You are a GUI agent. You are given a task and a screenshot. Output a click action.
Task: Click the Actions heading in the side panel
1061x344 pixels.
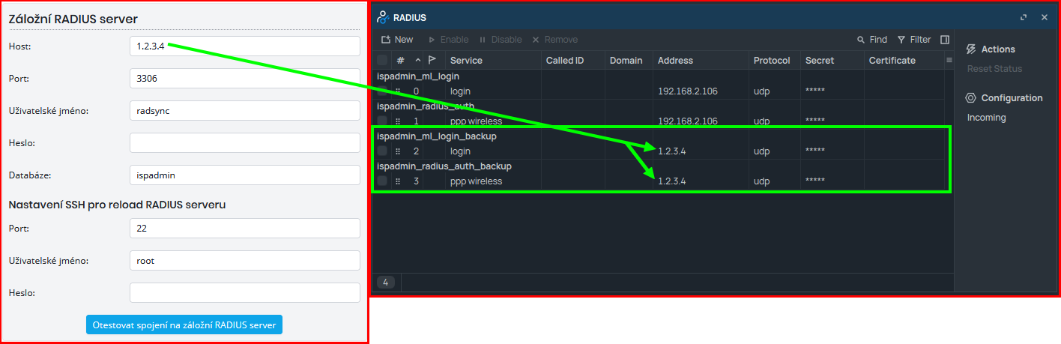tap(998, 49)
